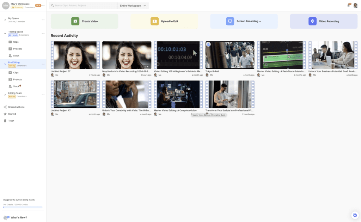This screenshot has height=222, width=361.
Task: Open Unlock Your Business Potential thumbnail
Action: 333,55
